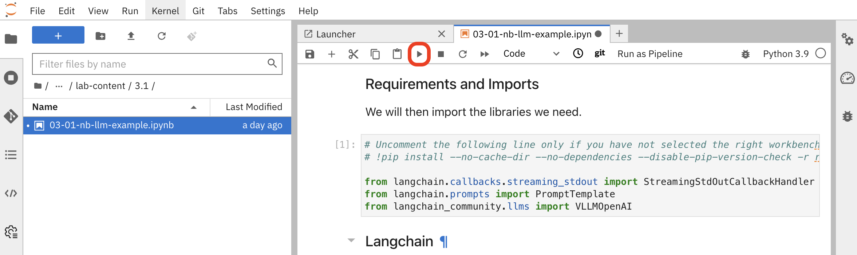
Task: Open Running Terminals and Kernels sidebar
Action: click(11, 78)
